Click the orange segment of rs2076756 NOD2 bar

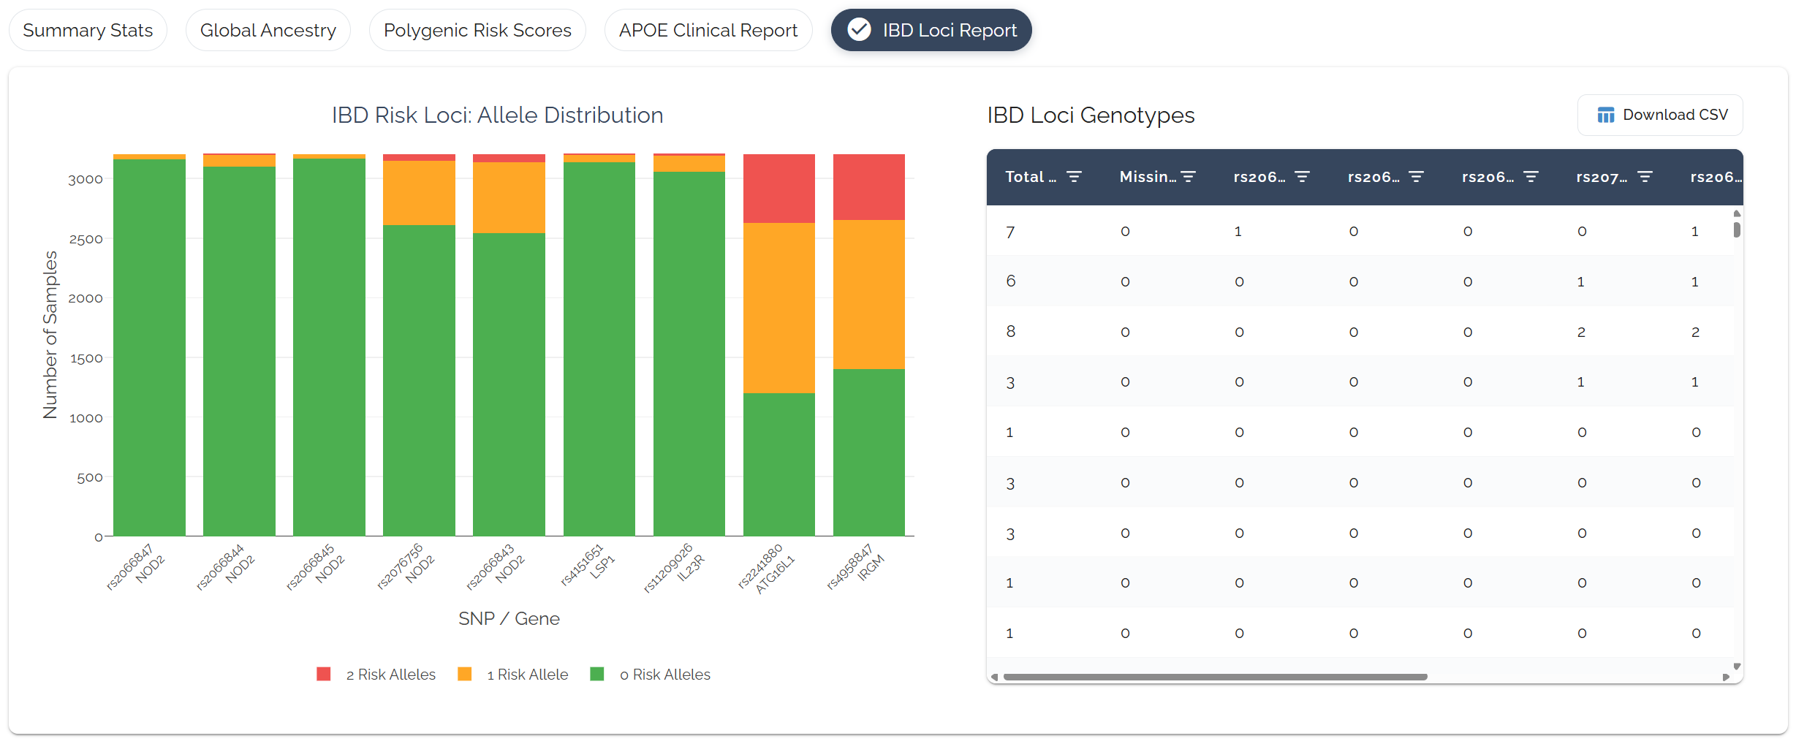pyautogui.click(x=419, y=193)
